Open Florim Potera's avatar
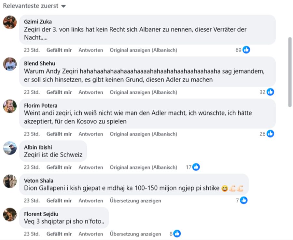This screenshot has height=240, width=293. 10,106
